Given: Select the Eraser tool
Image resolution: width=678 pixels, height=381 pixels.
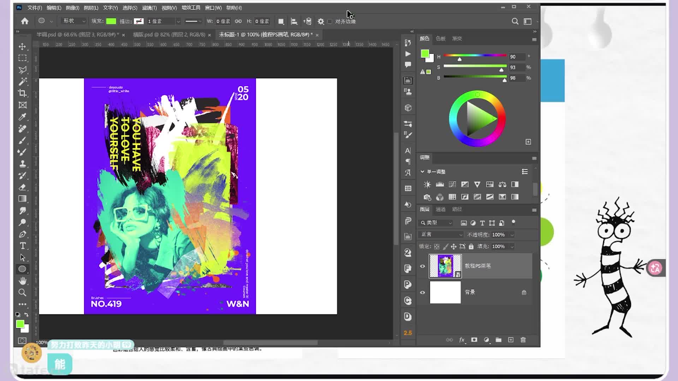Looking at the screenshot, I should pyautogui.click(x=23, y=187).
